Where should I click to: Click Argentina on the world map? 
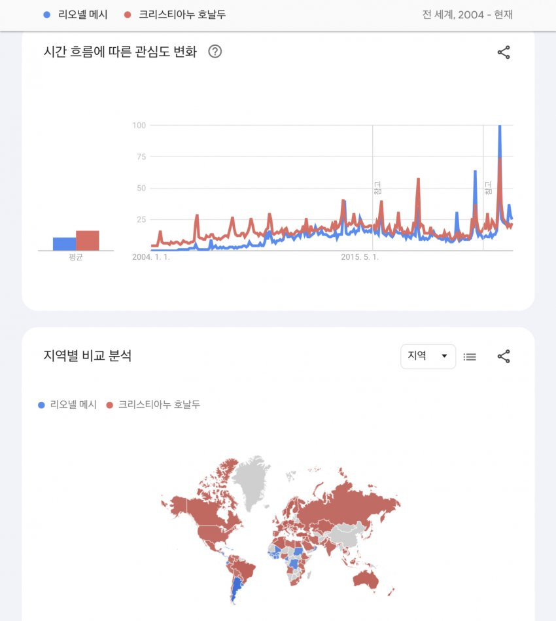tap(236, 588)
